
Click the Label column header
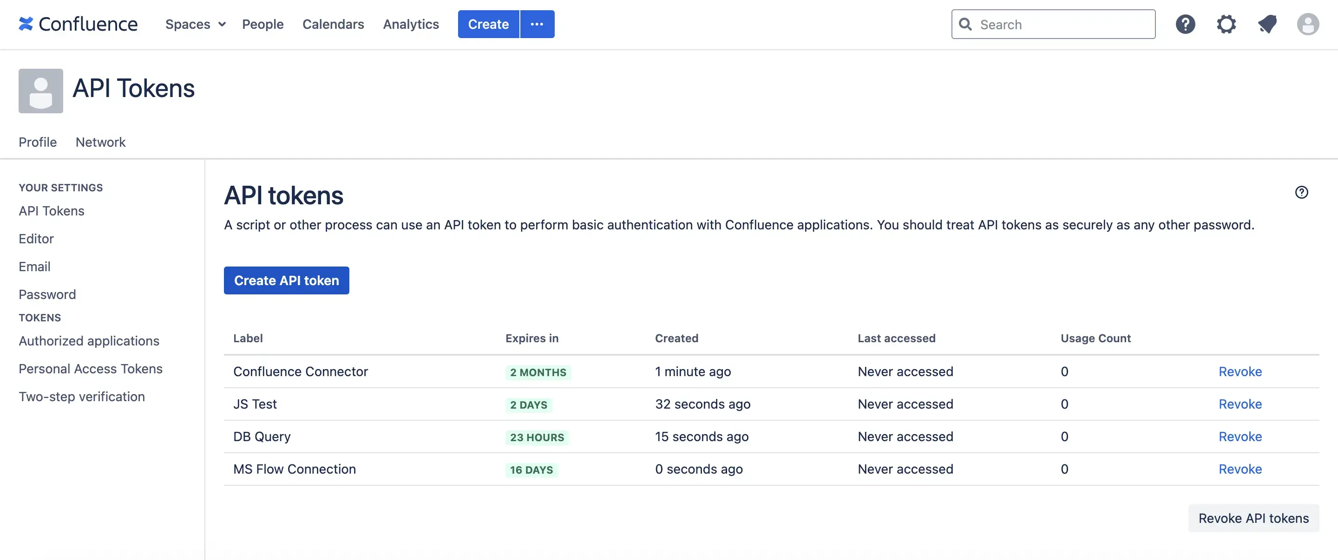[x=248, y=338]
